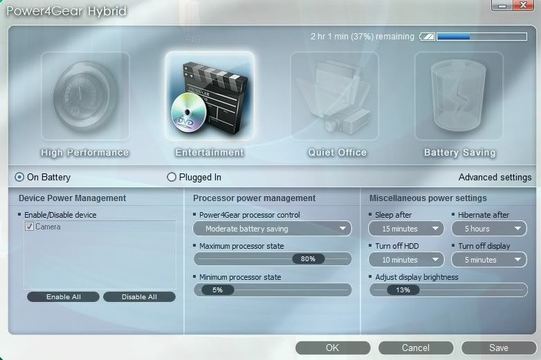This screenshot has width=541, height=360.
Task: Close the Power4Gear Hybrid window
Action: click(524, 6)
